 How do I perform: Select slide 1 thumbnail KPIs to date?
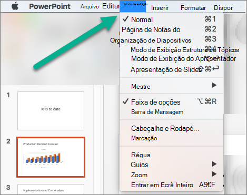(x=51, y=111)
